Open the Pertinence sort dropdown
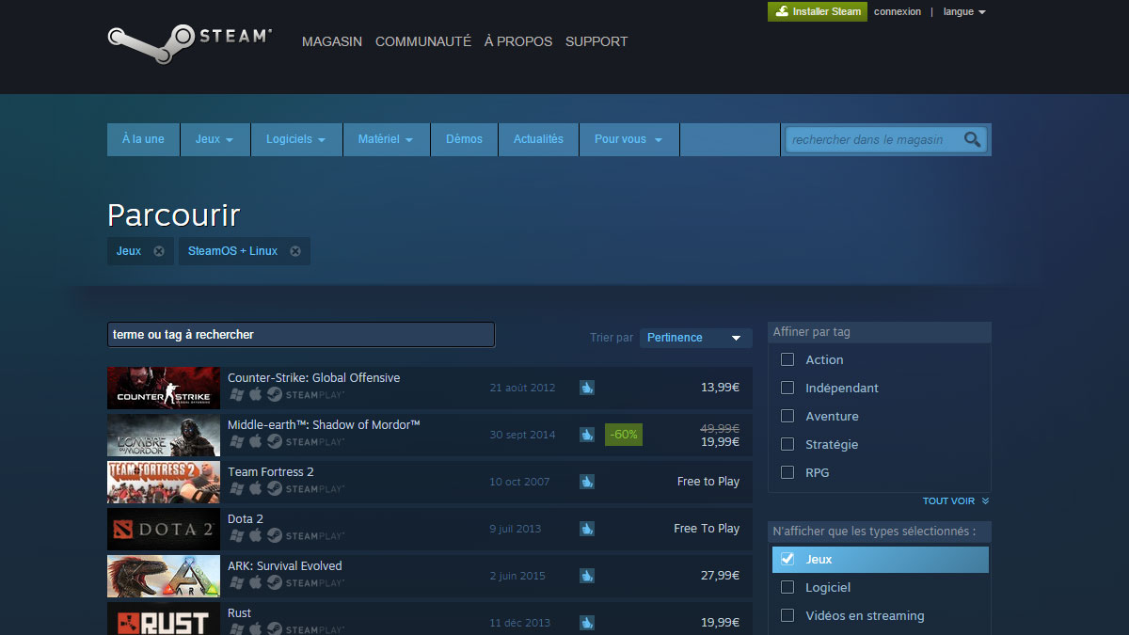 click(x=695, y=338)
